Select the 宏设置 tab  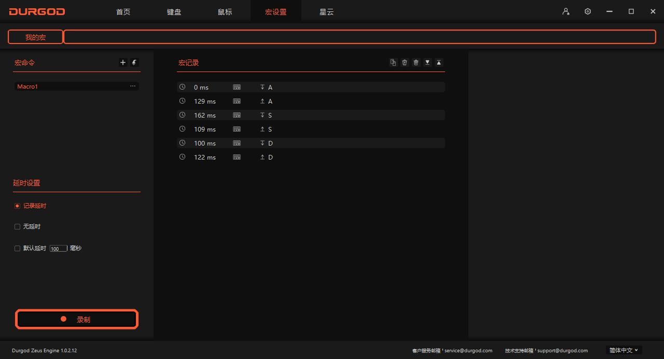(276, 11)
